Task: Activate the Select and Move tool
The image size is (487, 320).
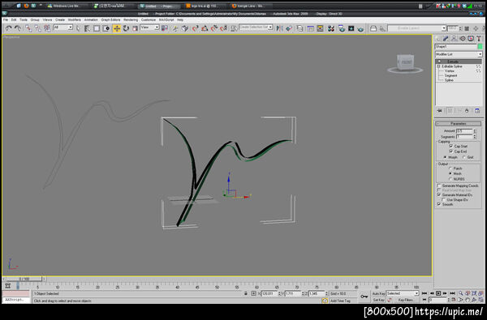Action: (117, 28)
